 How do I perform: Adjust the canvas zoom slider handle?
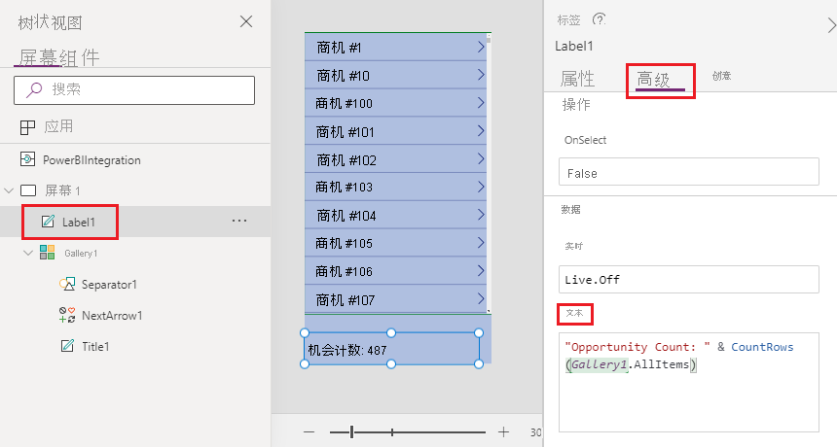point(351,432)
